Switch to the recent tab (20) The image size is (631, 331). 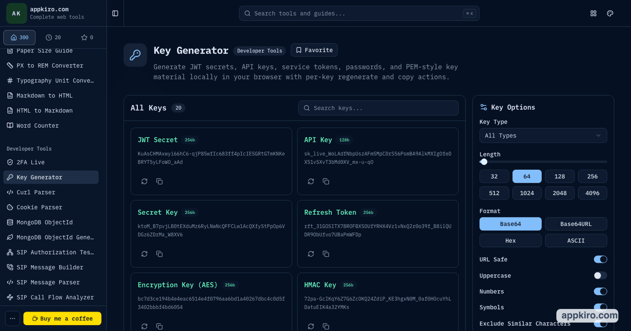[53, 37]
